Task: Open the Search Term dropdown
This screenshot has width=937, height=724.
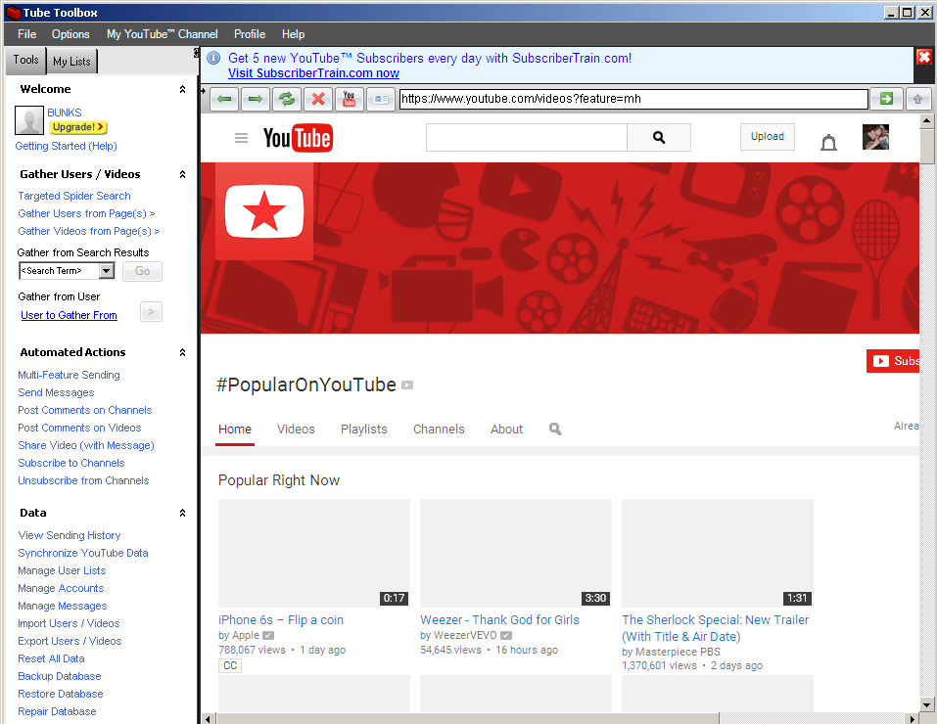Action: pos(107,271)
